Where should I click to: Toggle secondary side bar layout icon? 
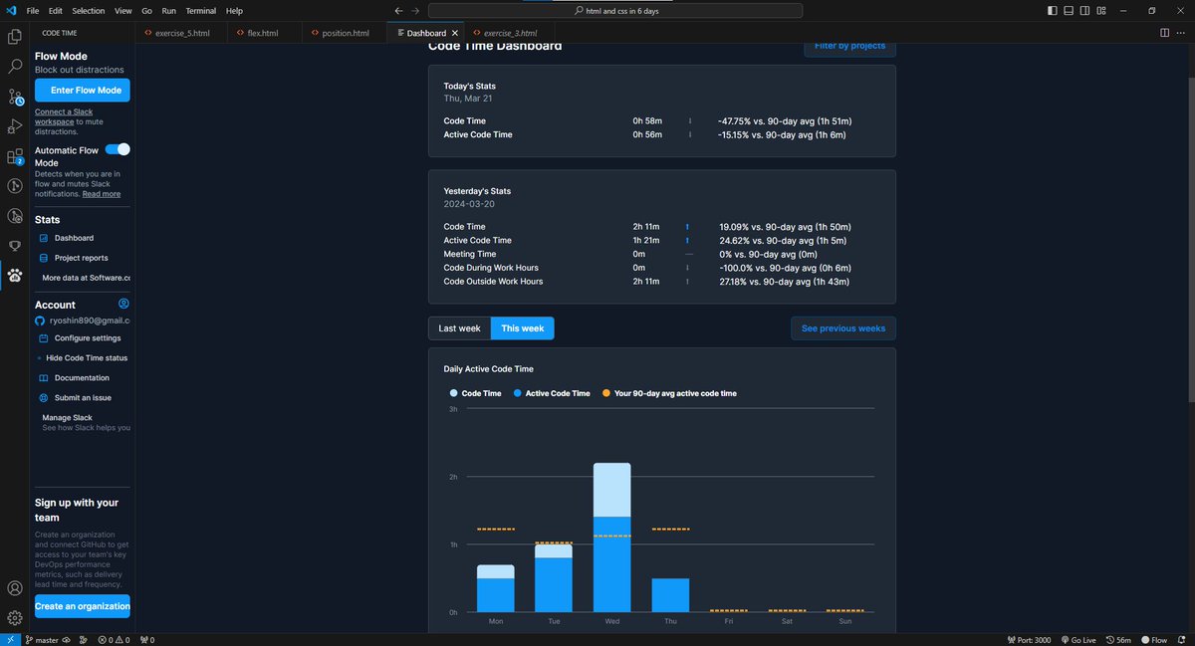(1086, 11)
